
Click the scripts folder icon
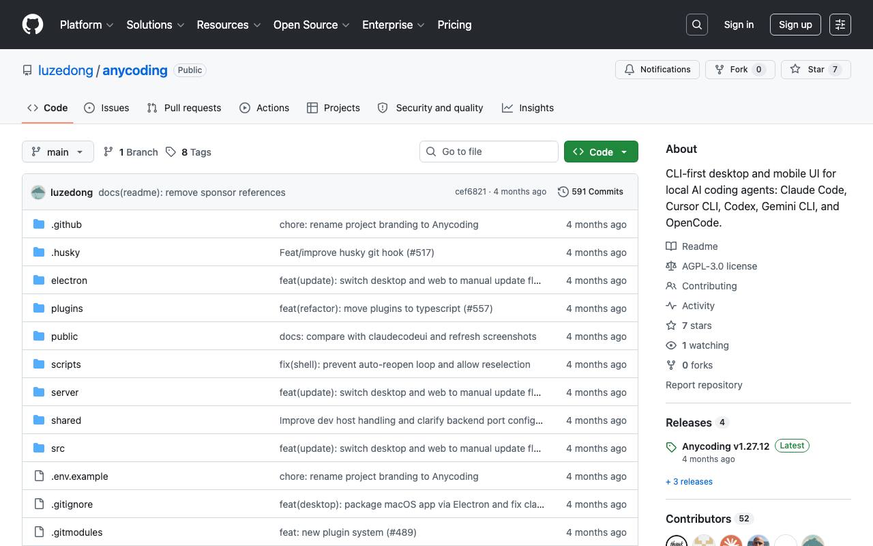pos(39,364)
